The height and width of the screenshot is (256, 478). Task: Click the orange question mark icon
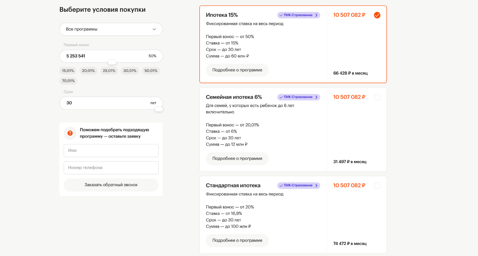pyautogui.click(x=70, y=133)
